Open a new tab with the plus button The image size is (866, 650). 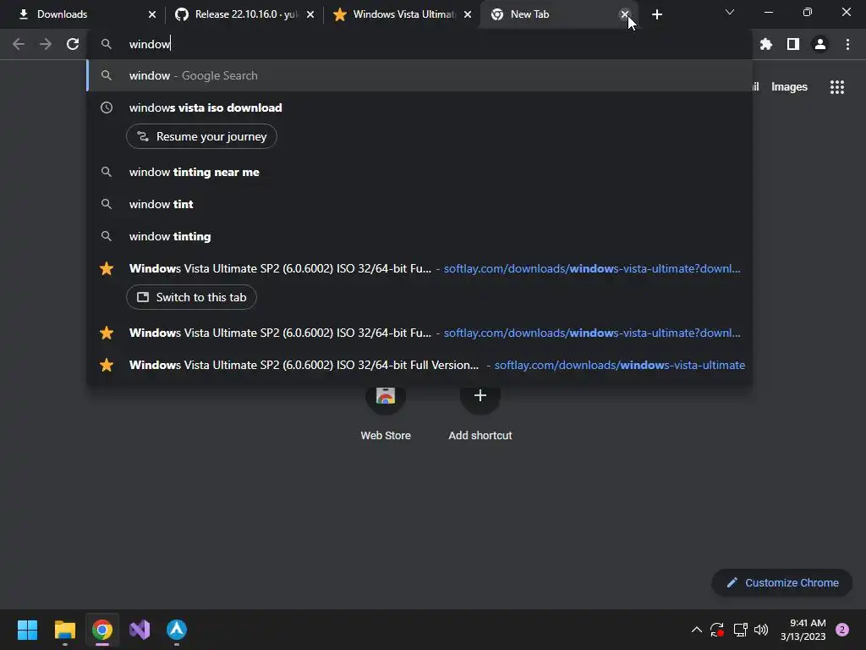656,14
